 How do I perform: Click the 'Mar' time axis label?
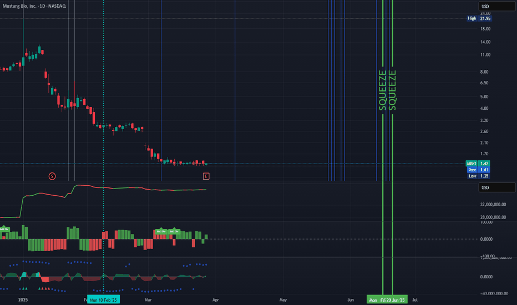148,299
